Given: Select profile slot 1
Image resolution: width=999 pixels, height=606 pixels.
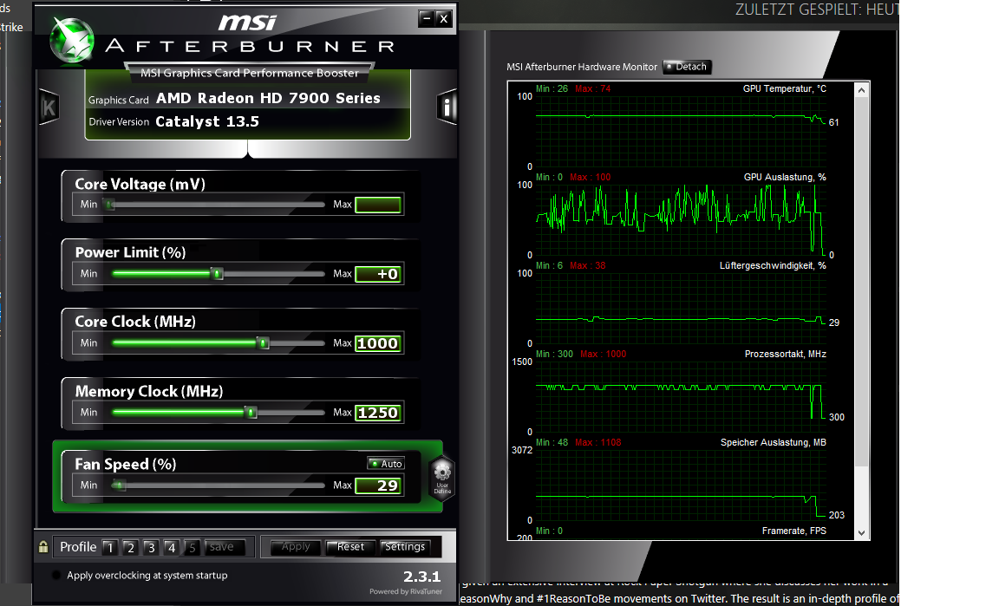Looking at the screenshot, I should coord(109,547).
